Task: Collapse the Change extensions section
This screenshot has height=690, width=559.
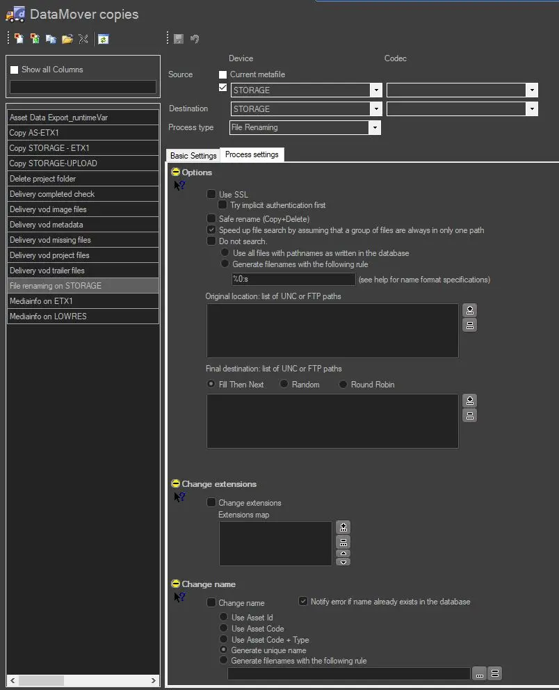Action: coord(176,484)
